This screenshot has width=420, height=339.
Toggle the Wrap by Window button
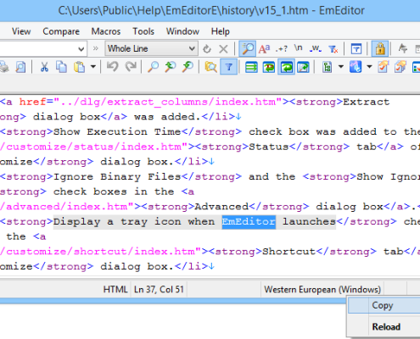pyautogui.click(x=286, y=67)
